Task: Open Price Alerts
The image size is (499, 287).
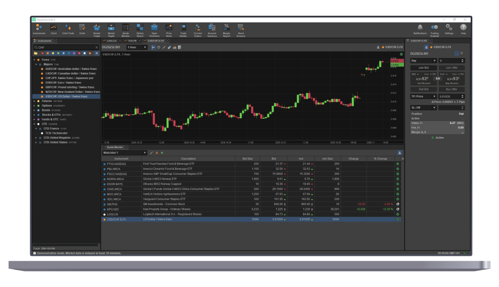Action: pos(169,30)
